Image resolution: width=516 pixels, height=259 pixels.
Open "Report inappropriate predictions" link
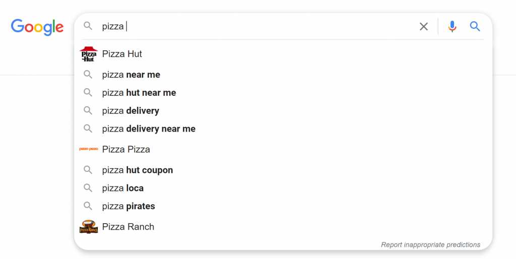click(430, 245)
